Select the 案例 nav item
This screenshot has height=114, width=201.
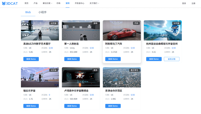[x=68, y=3]
